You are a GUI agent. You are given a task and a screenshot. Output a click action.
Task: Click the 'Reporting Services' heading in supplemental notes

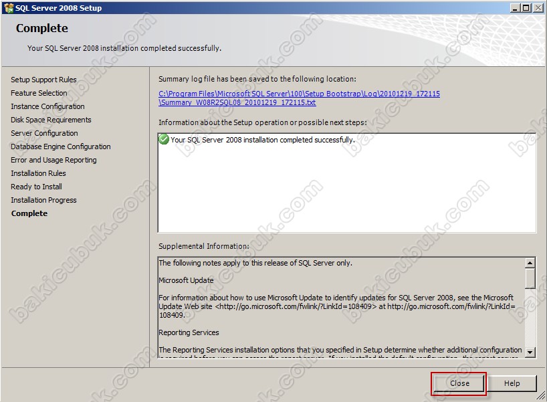click(x=189, y=332)
